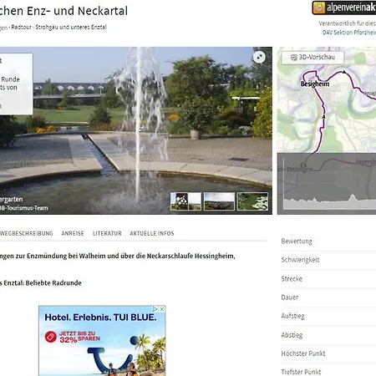This screenshot has height=376, width=376.
Task: Switch to the Aktuelle Infos tab
Action: (x=152, y=233)
